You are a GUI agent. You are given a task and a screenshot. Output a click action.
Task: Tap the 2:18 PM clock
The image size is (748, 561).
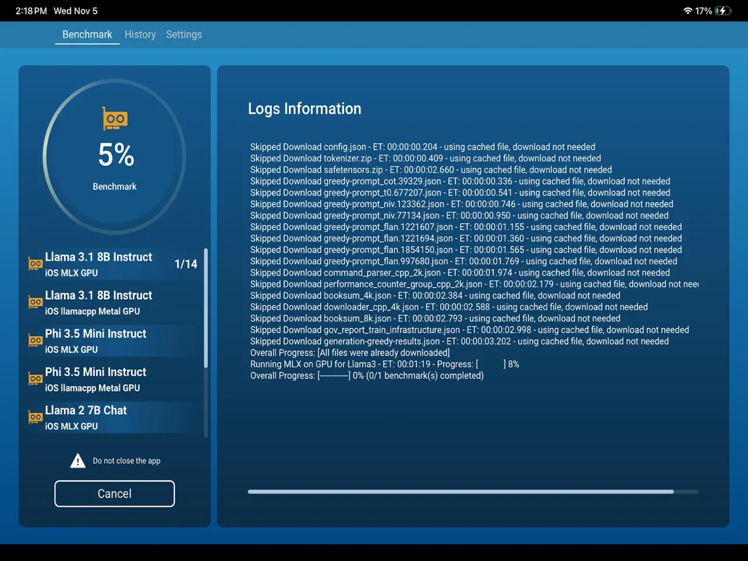(31, 11)
